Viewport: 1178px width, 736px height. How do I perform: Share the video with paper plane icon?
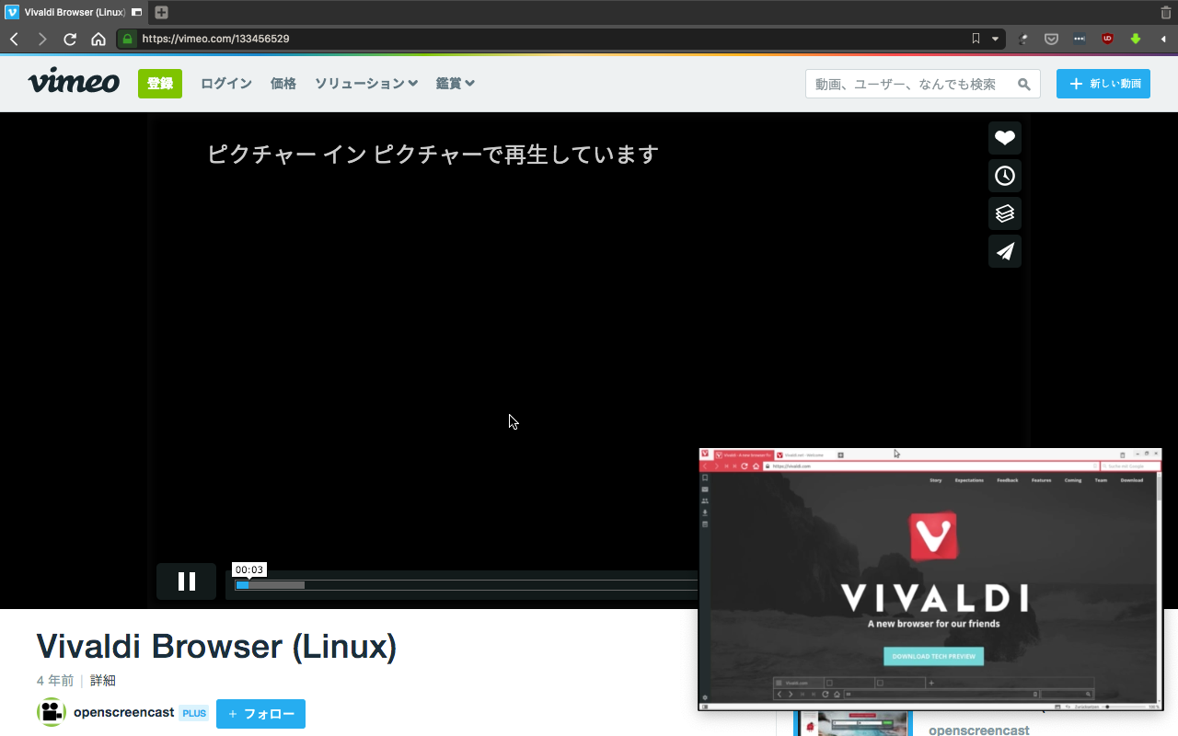coord(1005,251)
